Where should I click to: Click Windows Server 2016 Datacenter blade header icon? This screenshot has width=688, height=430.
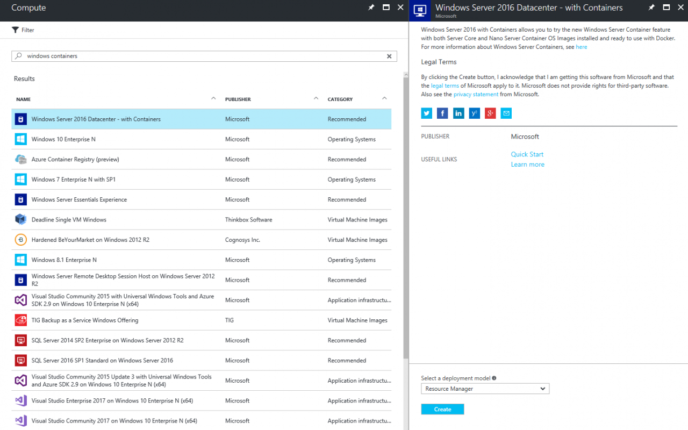click(420, 11)
